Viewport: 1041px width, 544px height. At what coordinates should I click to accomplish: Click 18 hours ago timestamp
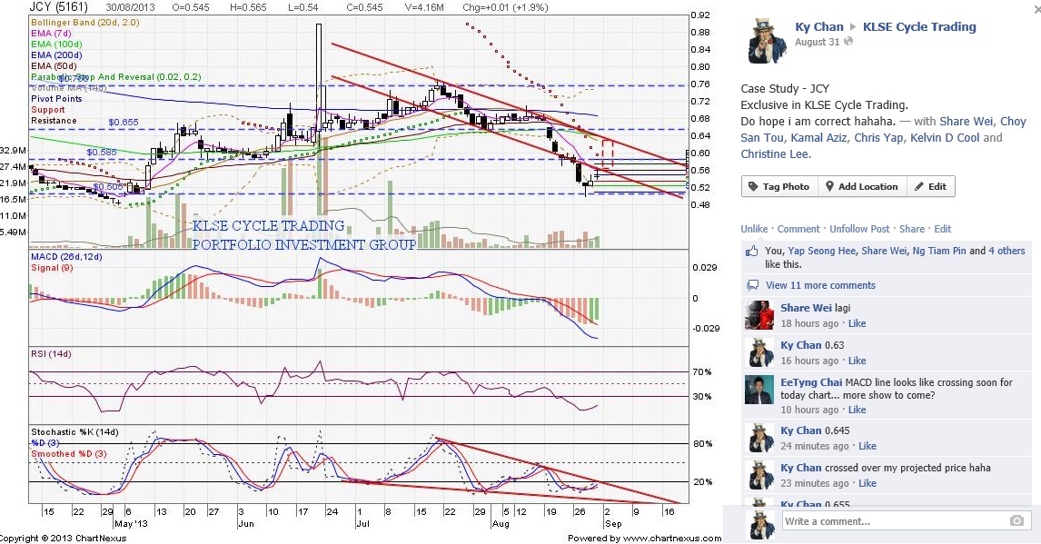pyautogui.click(x=809, y=323)
